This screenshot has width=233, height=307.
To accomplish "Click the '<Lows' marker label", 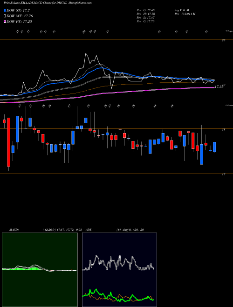I will (x=229, y=105).
